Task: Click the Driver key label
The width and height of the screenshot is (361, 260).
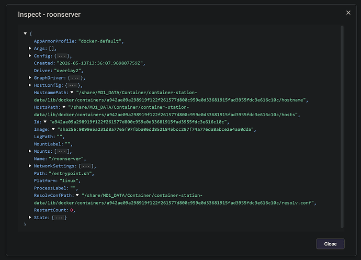Action: (43, 71)
